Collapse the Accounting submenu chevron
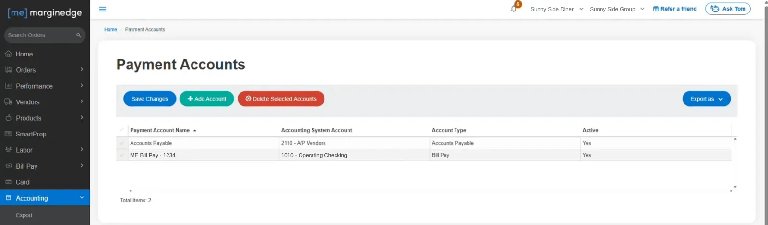 (82, 197)
